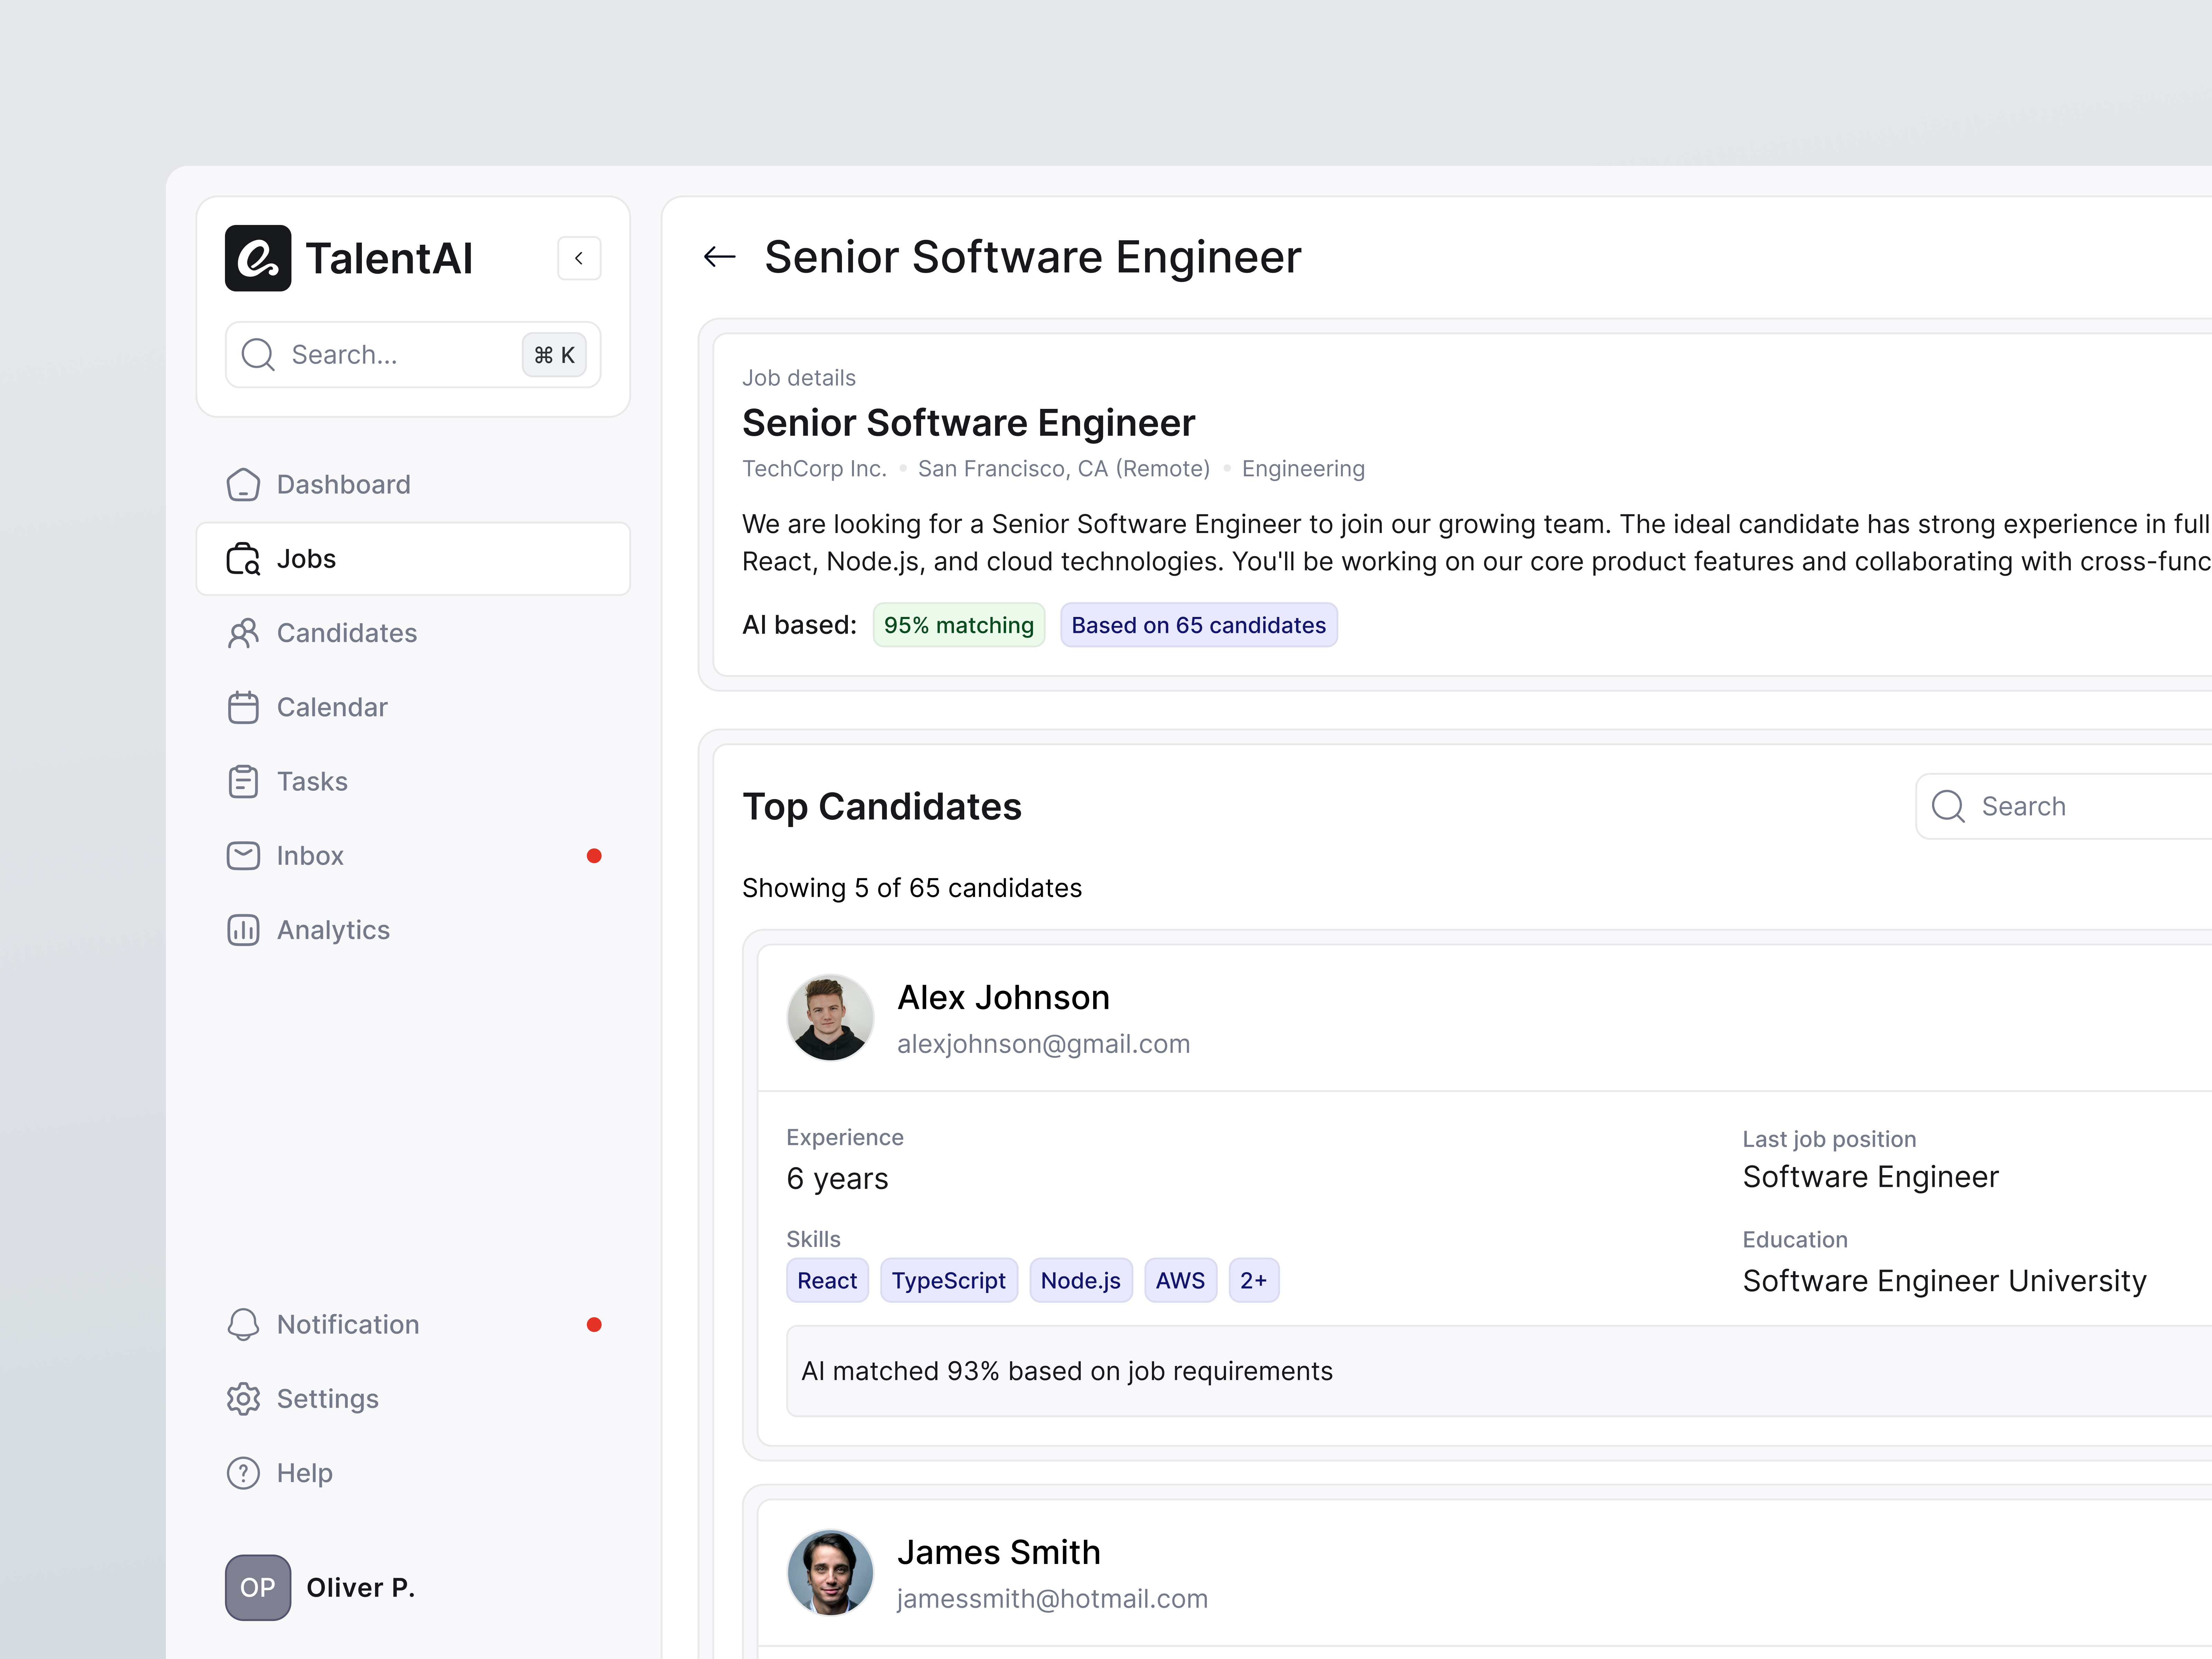Select Jobs in the sidebar
The height and width of the screenshot is (1659, 2212).
click(413, 559)
